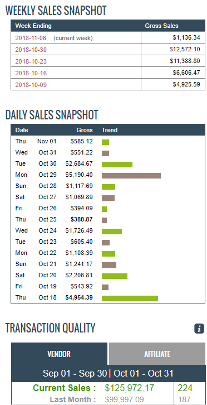Click the Trend column header
207x405 pixels.
click(x=110, y=130)
